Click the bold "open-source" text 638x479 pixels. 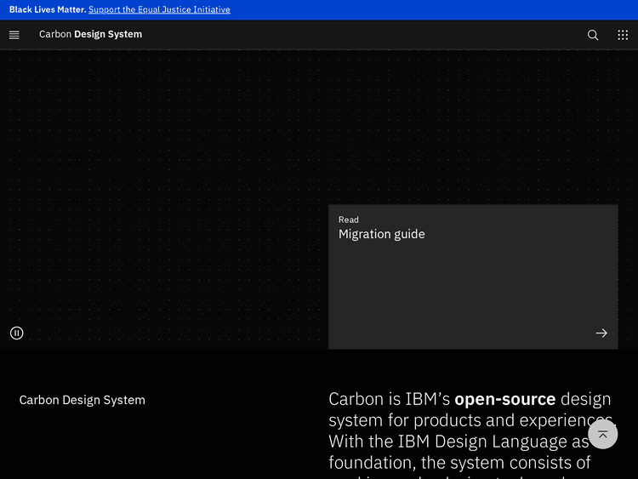[504, 399]
